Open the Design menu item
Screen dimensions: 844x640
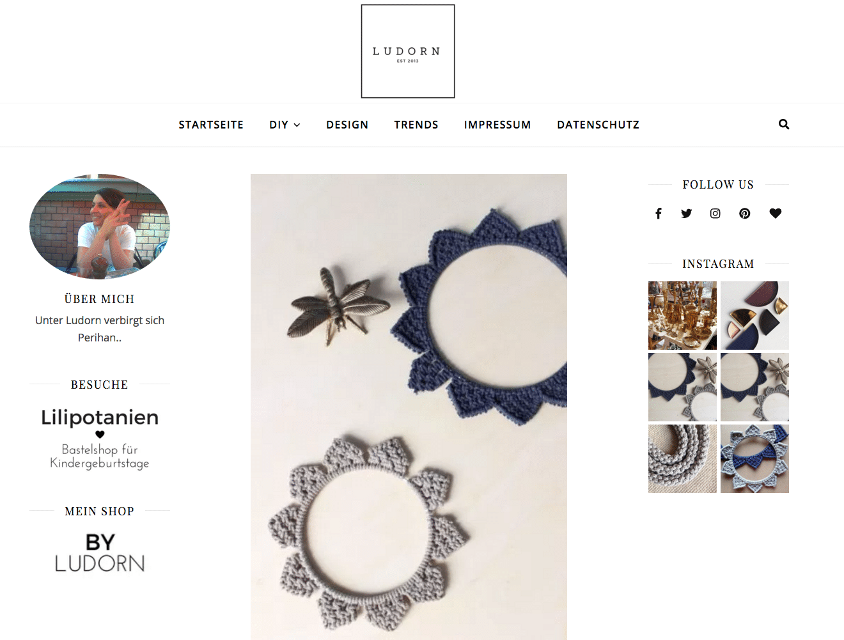(347, 125)
